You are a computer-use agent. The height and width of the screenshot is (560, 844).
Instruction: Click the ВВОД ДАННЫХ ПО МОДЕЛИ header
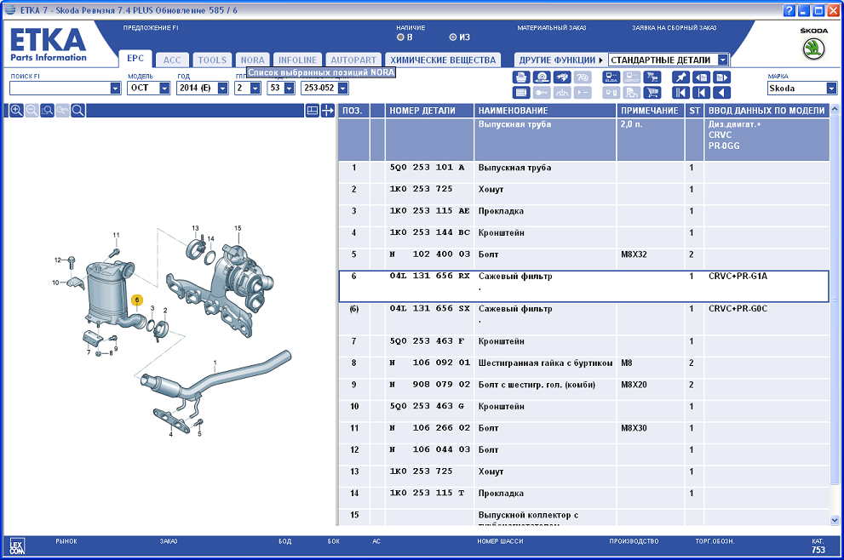[766, 111]
